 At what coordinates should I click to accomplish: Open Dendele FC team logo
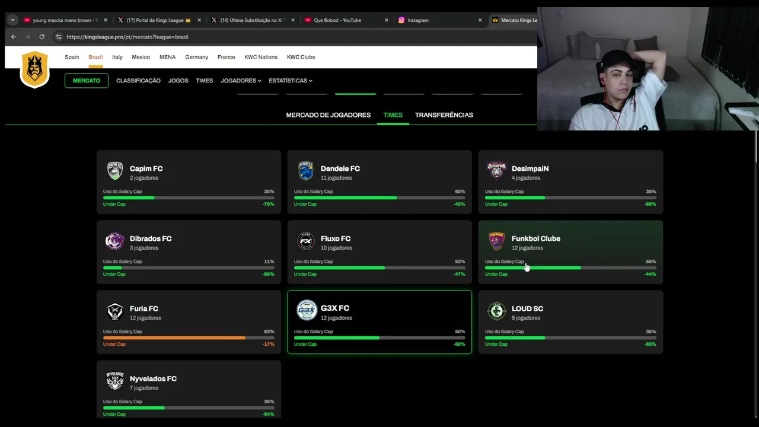(306, 171)
